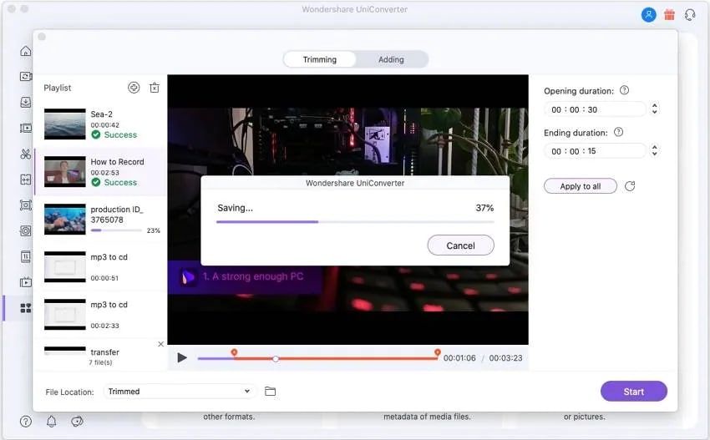Select the transfer 7 file(s) item
710x440 pixels.
tap(100, 356)
